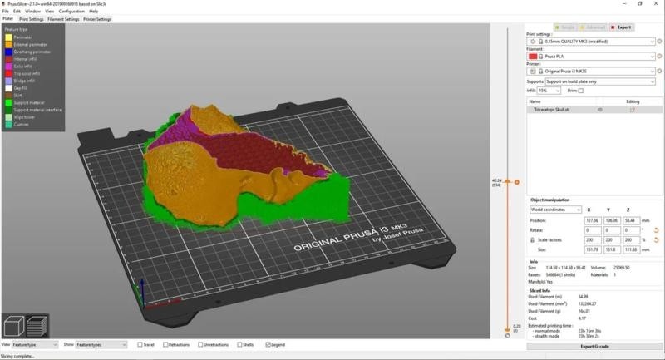Click the gear icon beside Filament preset
The height and width of the screenshot is (360, 665).
(x=658, y=57)
